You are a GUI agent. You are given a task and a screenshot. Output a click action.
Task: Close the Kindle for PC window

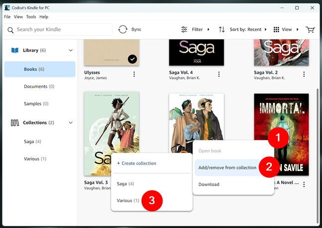tap(312, 8)
